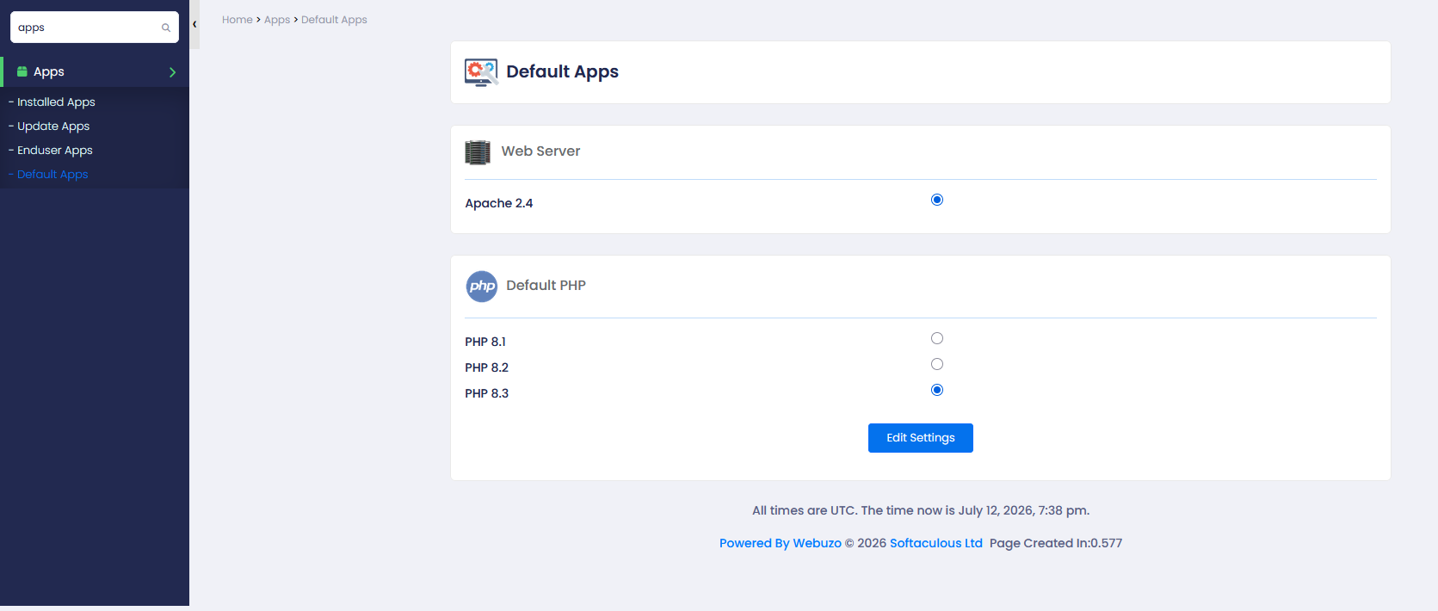1438x611 pixels.
Task: Select PHP 8.1 as default
Action: (937, 338)
